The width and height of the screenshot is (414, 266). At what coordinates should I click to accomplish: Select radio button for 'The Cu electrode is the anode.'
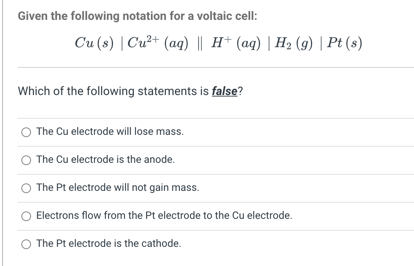[26, 160]
